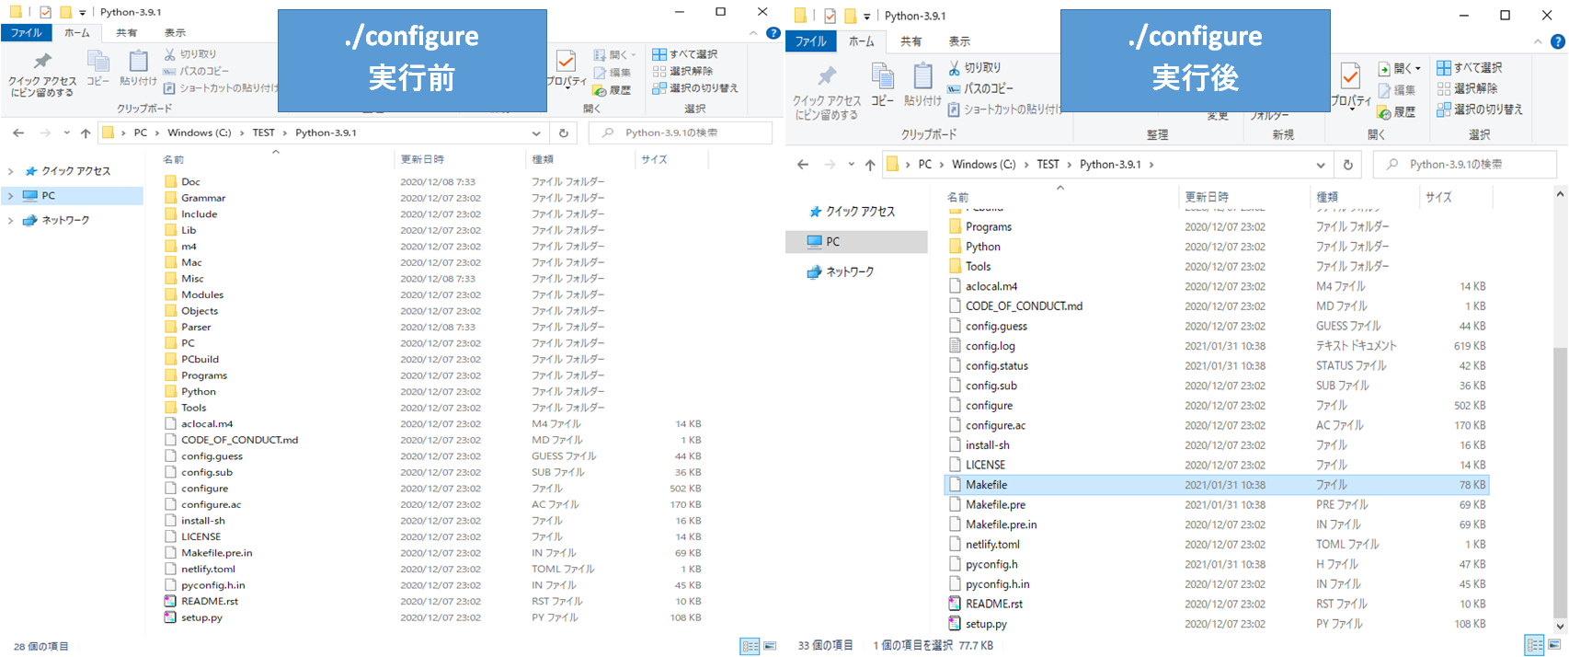Open address history dropdown in left window
Screen dimensions: 1569x657
(536, 133)
